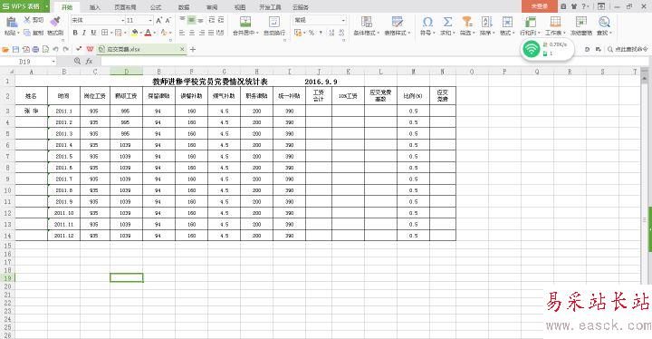Viewport: 652px width, 339px height.
Task: Expand the font color dropdown arrow
Action: coord(154,33)
